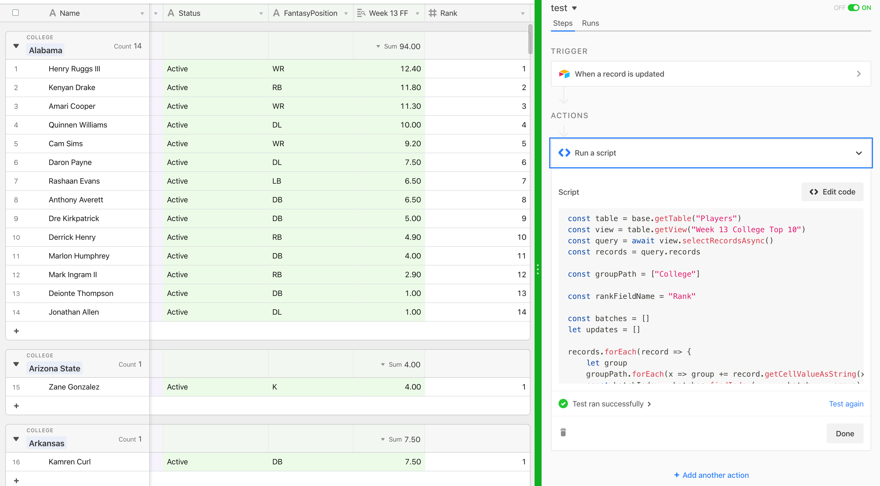Switch to the Steps tab
This screenshot has height=486, width=880.
point(563,23)
